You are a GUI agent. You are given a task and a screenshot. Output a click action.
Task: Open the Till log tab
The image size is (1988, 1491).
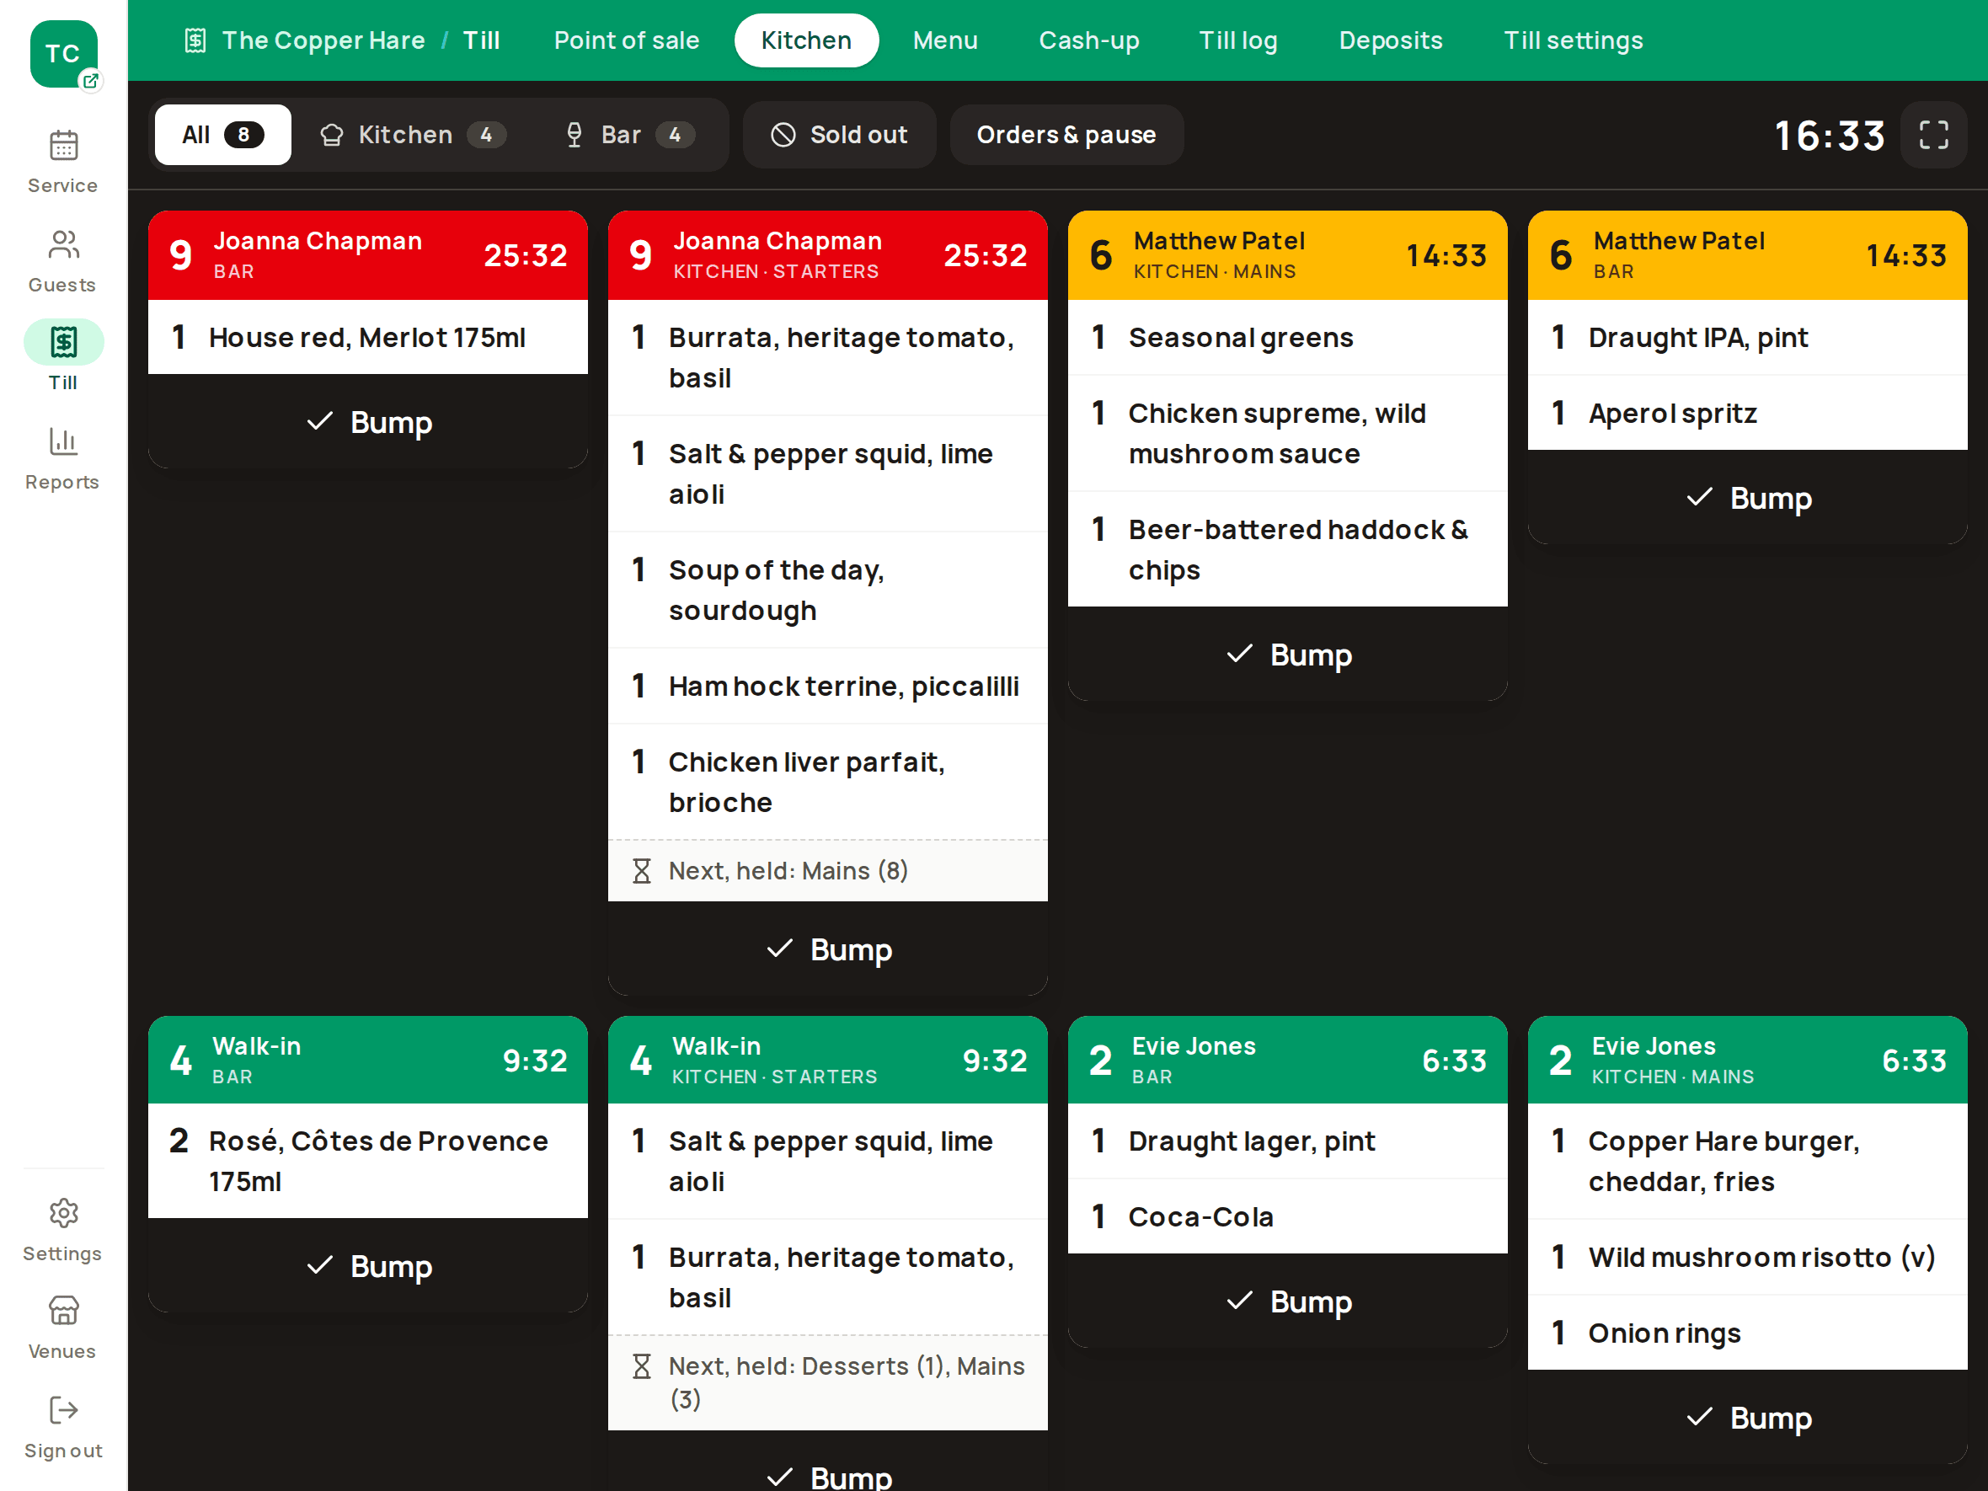pyautogui.click(x=1237, y=40)
